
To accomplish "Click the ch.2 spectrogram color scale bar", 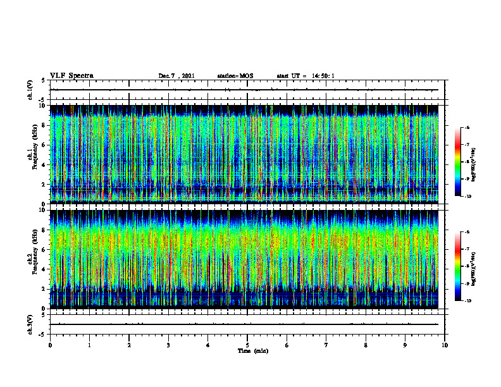I will (x=457, y=266).
